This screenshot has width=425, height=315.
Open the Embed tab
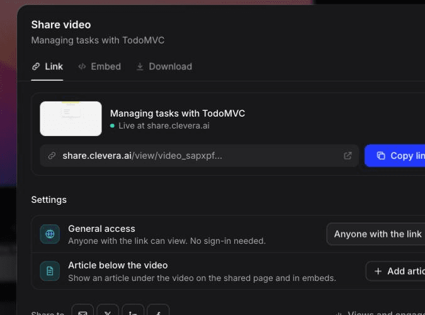tap(99, 67)
